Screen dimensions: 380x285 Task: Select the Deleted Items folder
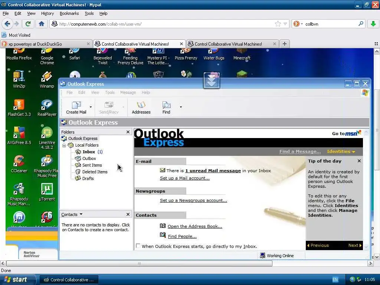click(x=91, y=172)
